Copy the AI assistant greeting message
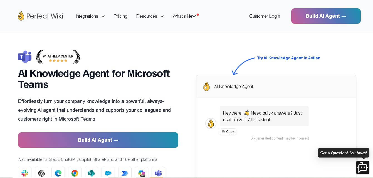 [x=228, y=132]
